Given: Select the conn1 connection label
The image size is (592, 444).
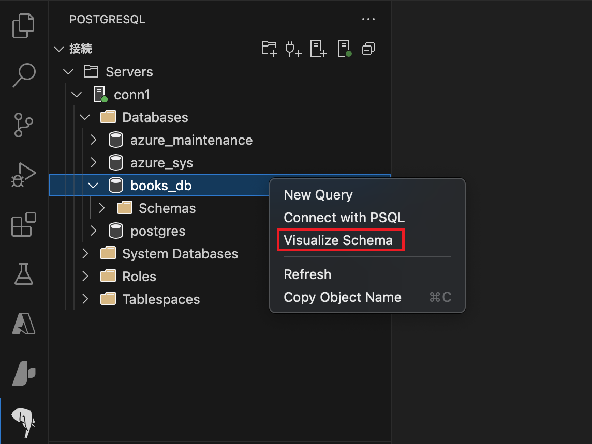Looking at the screenshot, I should coord(132,95).
